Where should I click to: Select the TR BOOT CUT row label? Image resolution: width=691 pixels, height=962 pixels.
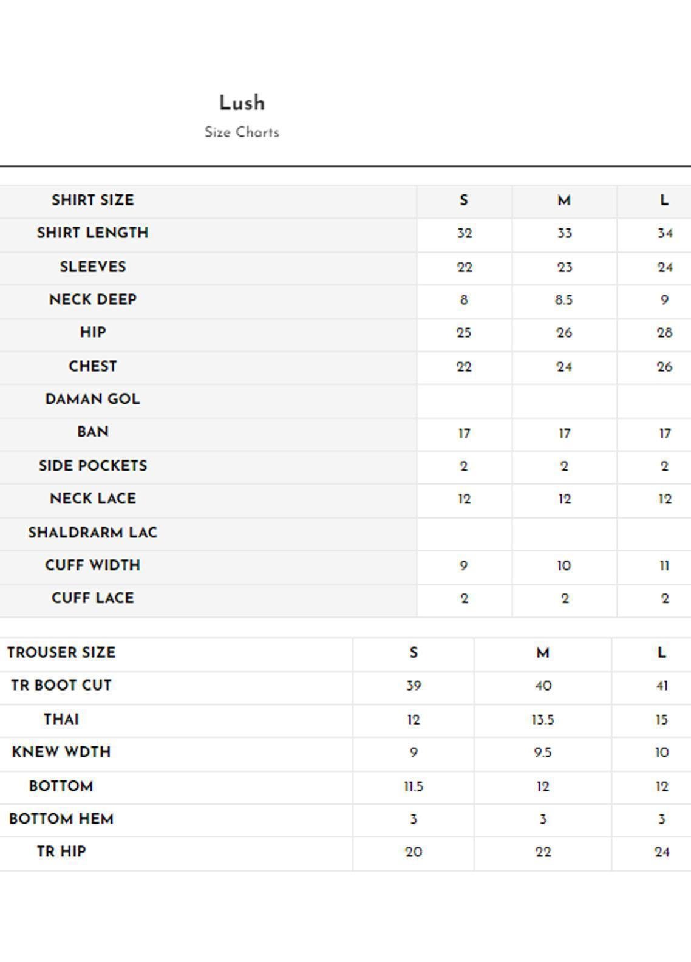61,686
